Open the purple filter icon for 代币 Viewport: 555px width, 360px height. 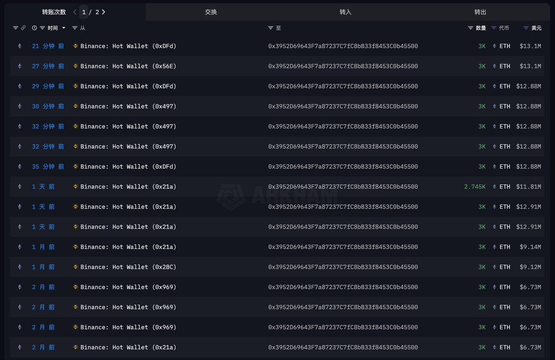(x=494, y=28)
